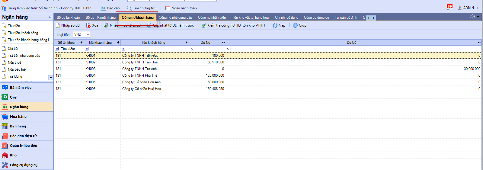Select row Công ty TNHH Tiến Đạt

tap(267, 56)
